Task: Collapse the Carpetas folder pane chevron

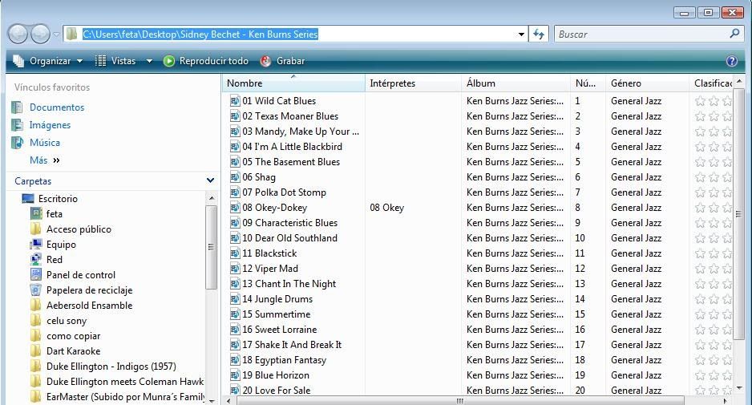Action: [210, 180]
